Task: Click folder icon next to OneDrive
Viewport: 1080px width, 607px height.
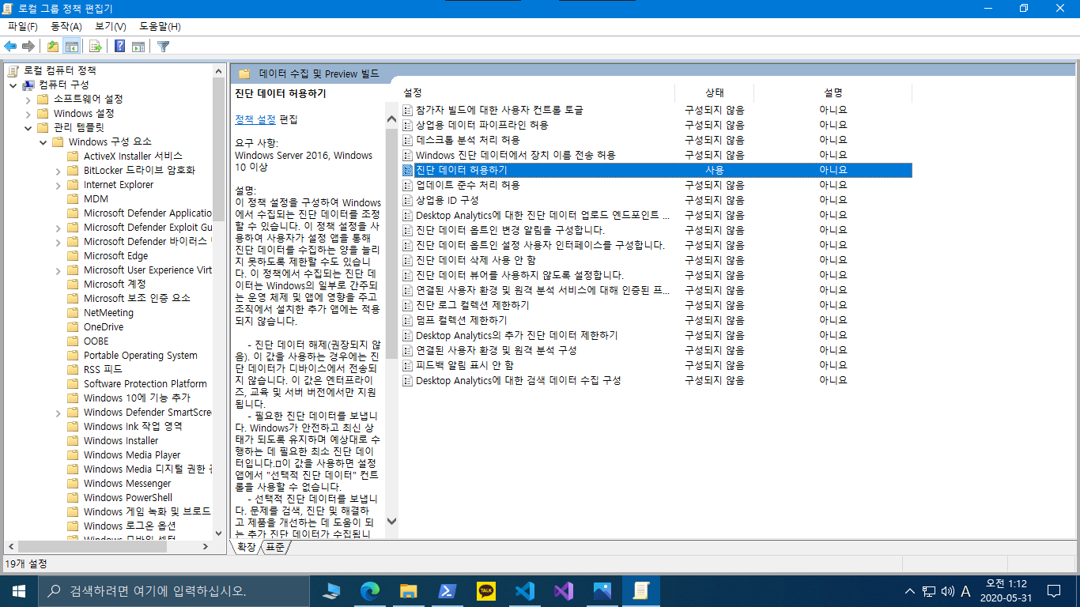Action: [x=73, y=326]
